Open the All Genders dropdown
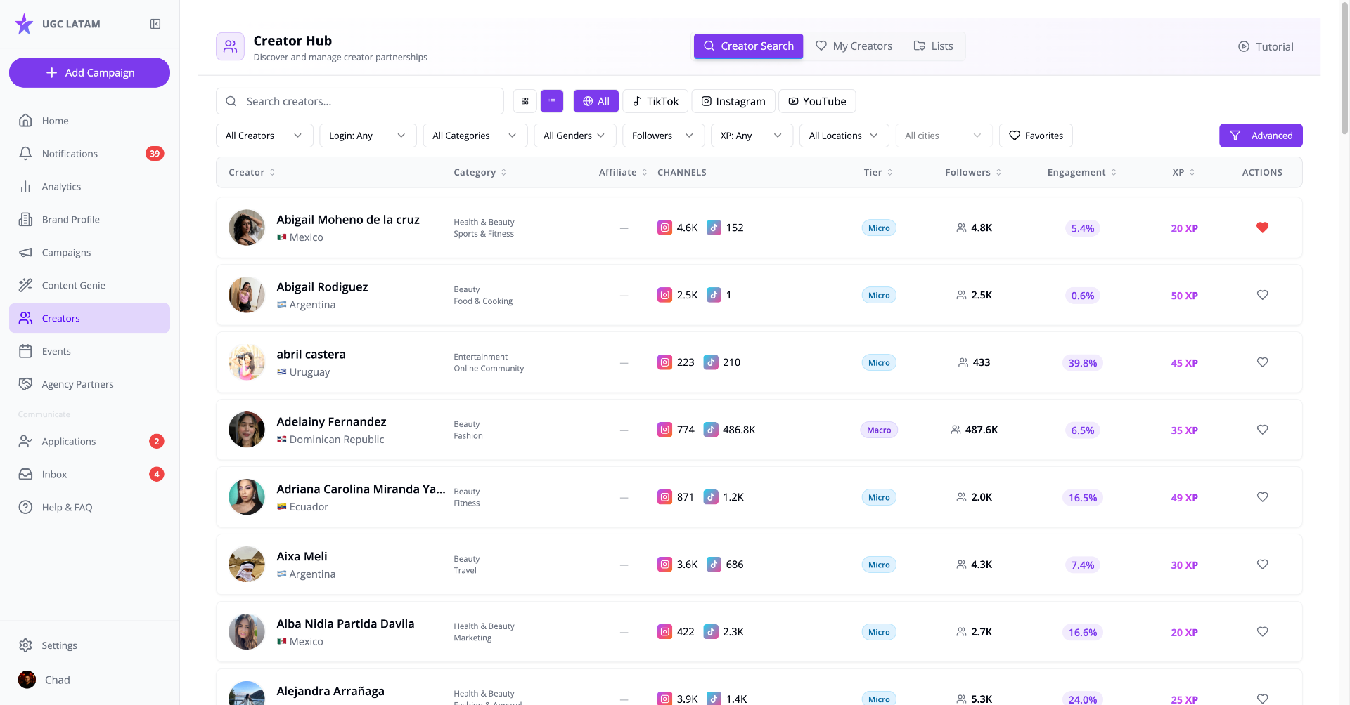The height and width of the screenshot is (705, 1350). pyautogui.click(x=575, y=136)
